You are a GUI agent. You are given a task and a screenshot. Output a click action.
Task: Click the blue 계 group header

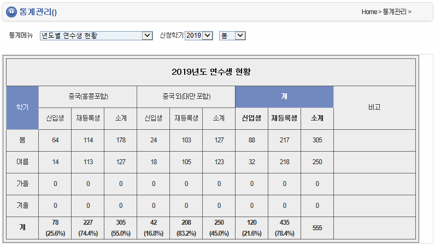(x=284, y=97)
